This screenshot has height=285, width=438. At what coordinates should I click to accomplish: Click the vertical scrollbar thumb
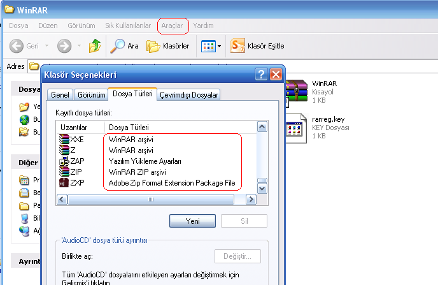pyautogui.click(x=262, y=180)
